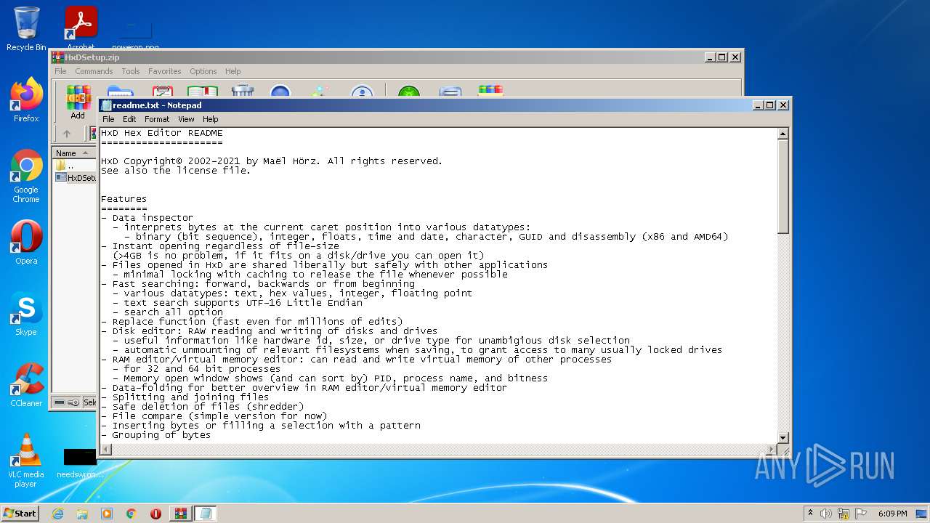Show hidden system tray icons

810,513
